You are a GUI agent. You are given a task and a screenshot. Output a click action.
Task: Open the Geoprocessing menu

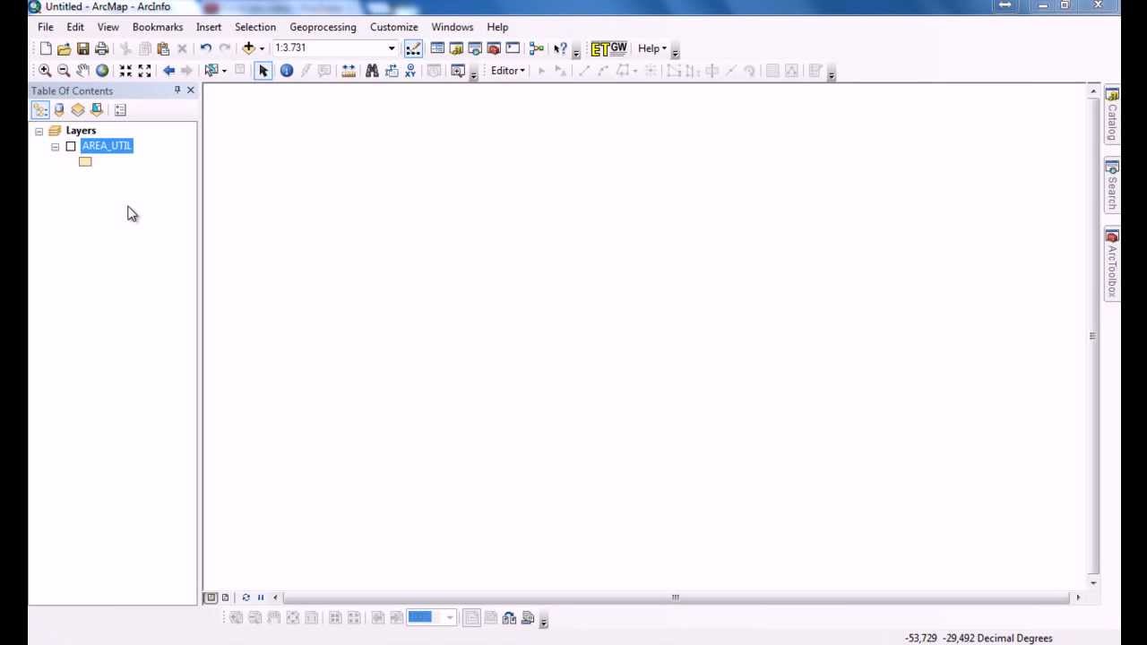323,27
